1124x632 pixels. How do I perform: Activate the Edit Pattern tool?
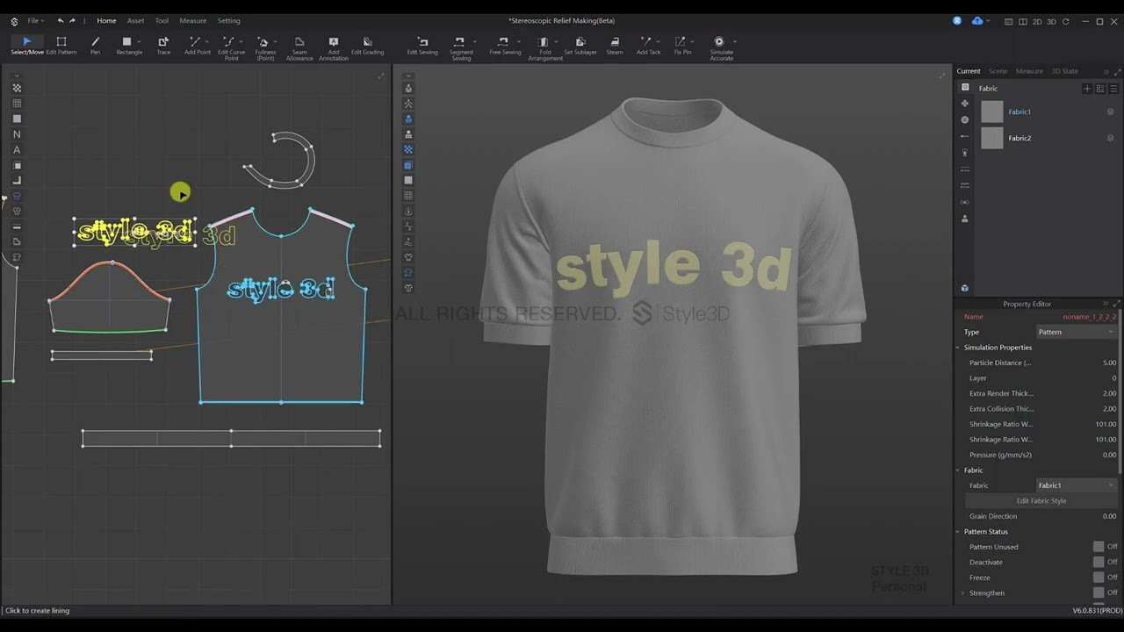pos(61,46)
